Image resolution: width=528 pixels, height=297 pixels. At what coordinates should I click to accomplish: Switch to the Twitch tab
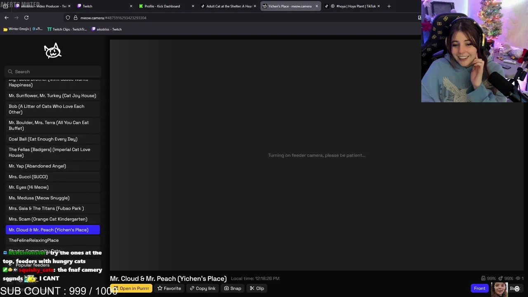pos(105,6)
